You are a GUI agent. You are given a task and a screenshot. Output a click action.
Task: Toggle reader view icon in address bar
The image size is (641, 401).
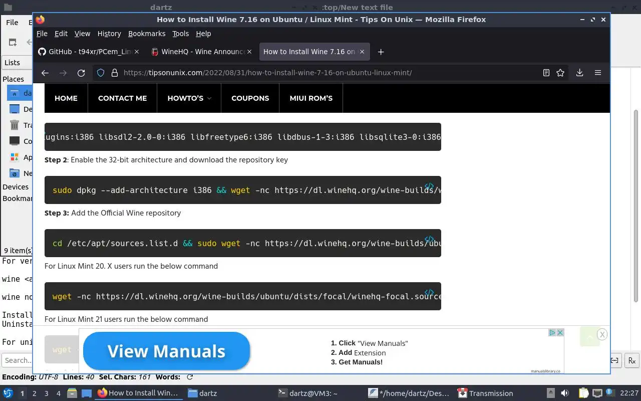[546, 73]
